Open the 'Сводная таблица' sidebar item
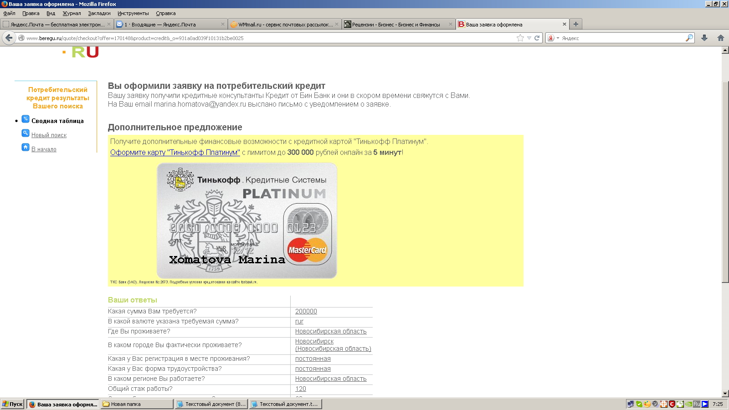 click(57, 121)
